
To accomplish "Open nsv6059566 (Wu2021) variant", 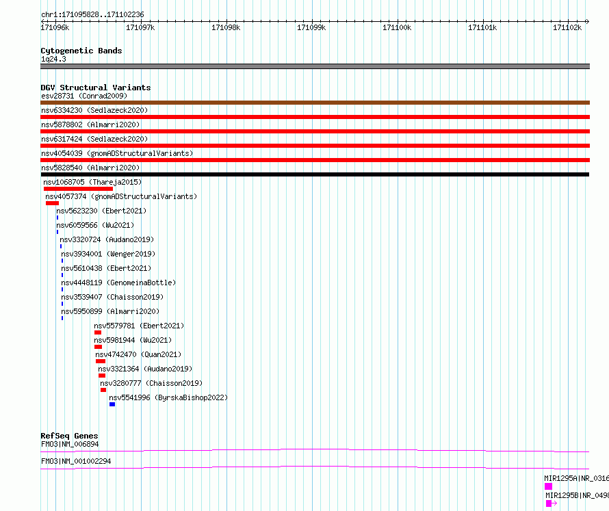I will tap(95, 225).
